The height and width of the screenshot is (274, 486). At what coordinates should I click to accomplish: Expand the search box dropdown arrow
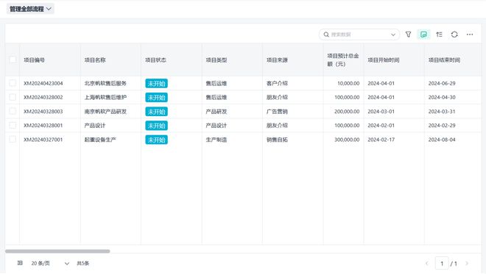tap(393, 35)
